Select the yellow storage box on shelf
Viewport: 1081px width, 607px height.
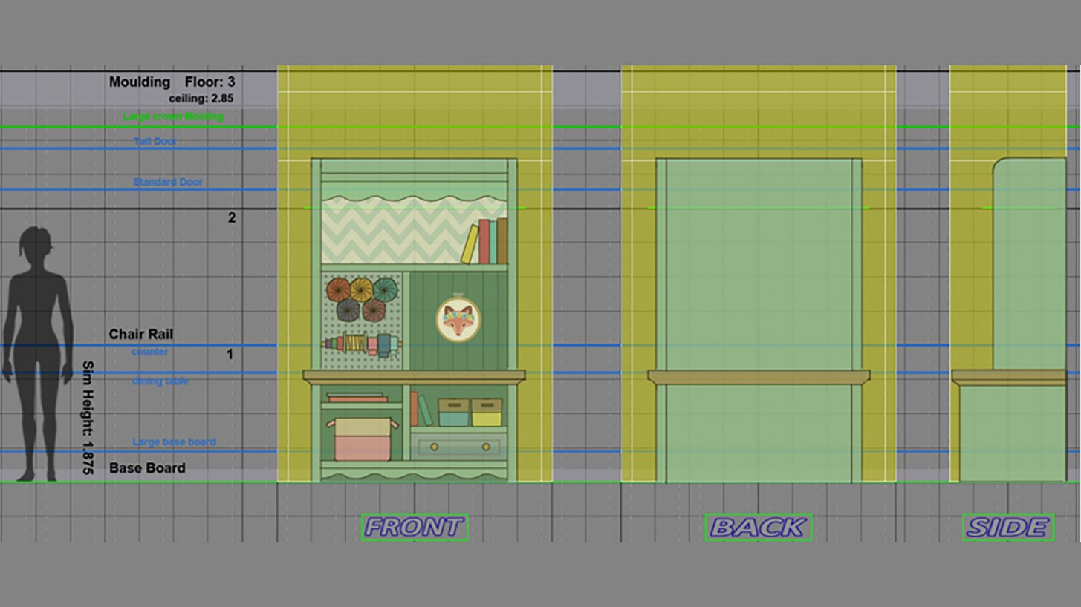click(x=487, y=413)
